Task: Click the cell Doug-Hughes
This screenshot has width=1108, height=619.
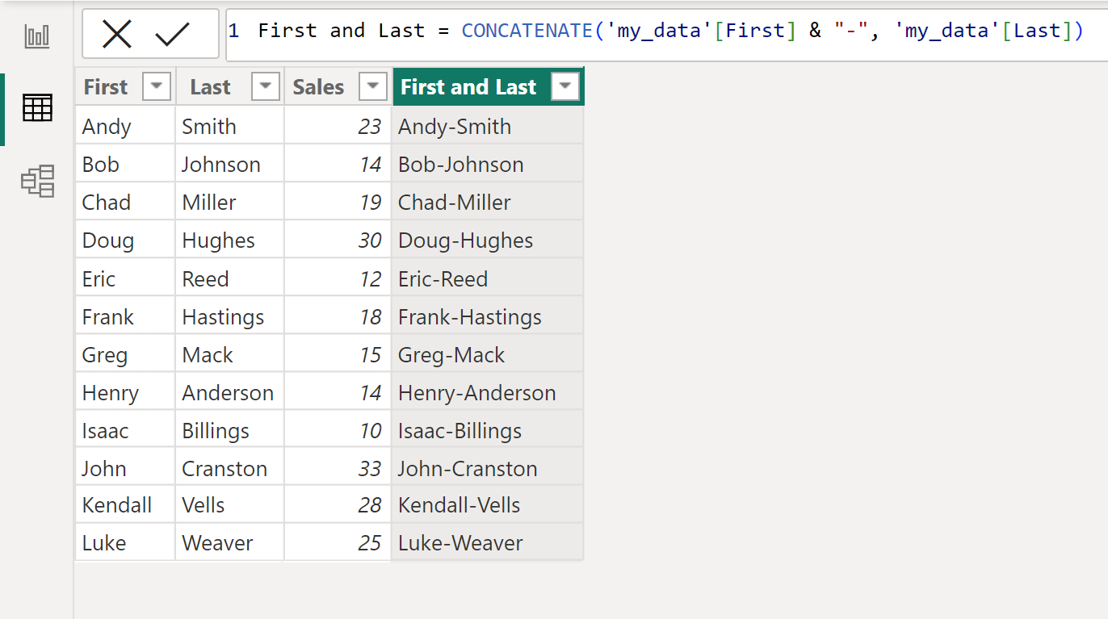Action: pyautogui.click(x=488, y=240)
